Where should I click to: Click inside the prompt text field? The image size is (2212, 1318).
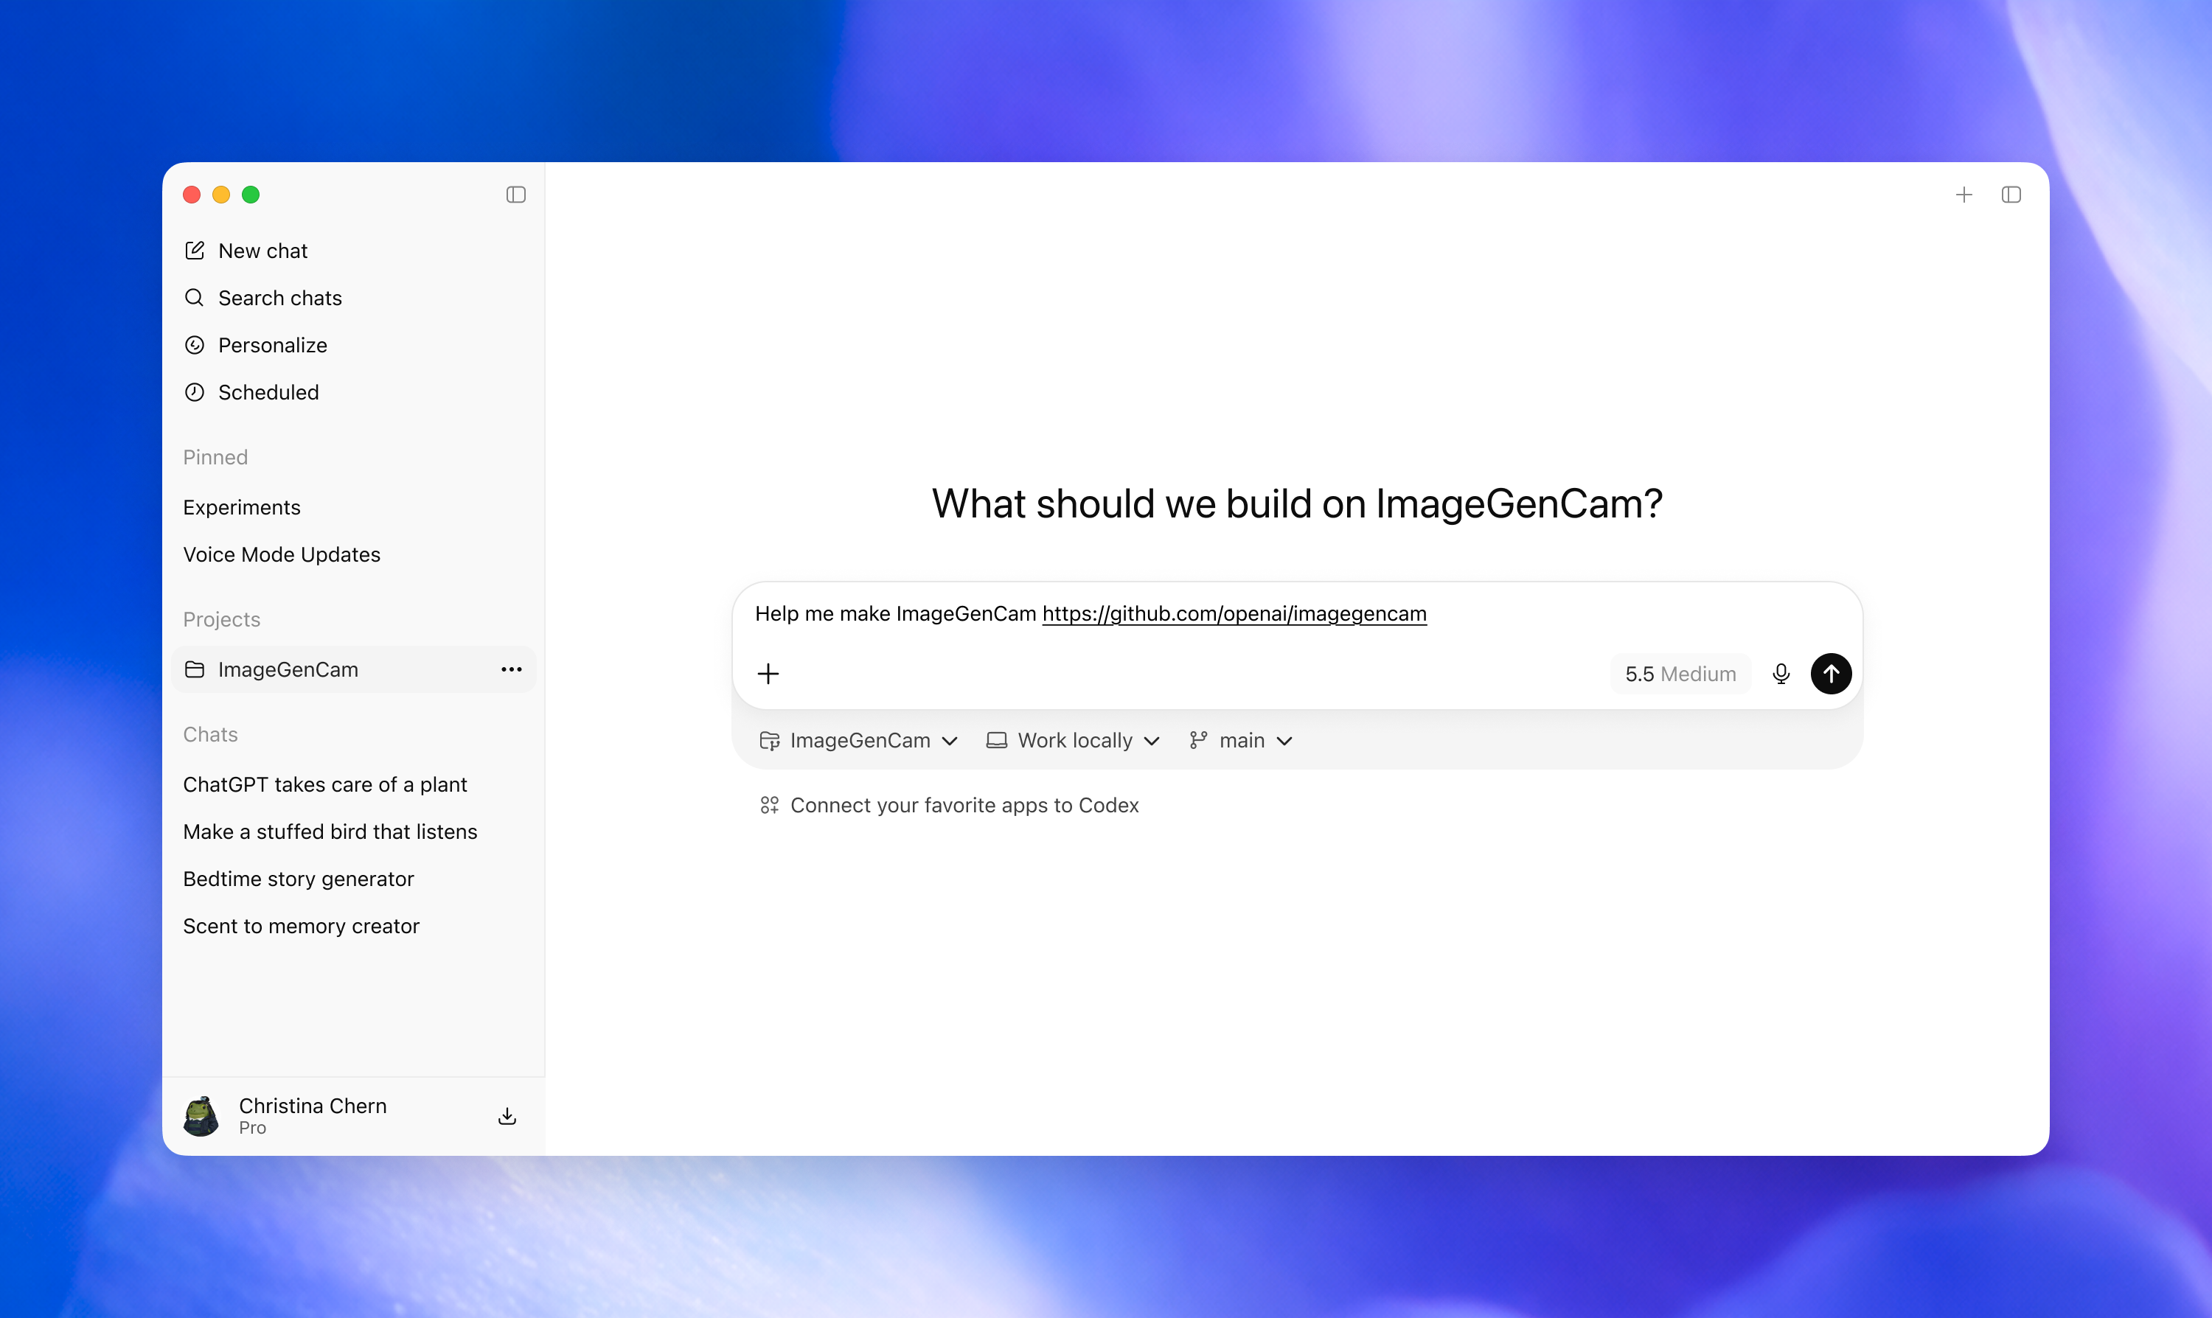(1297, 614)
